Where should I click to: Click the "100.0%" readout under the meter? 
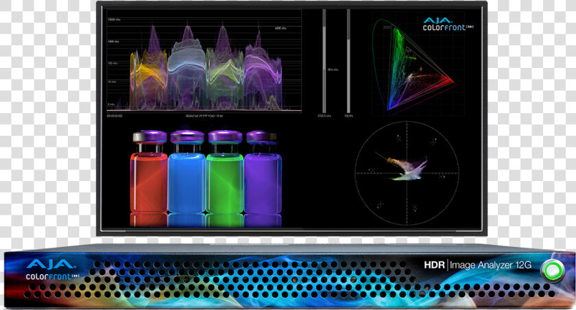348,116
